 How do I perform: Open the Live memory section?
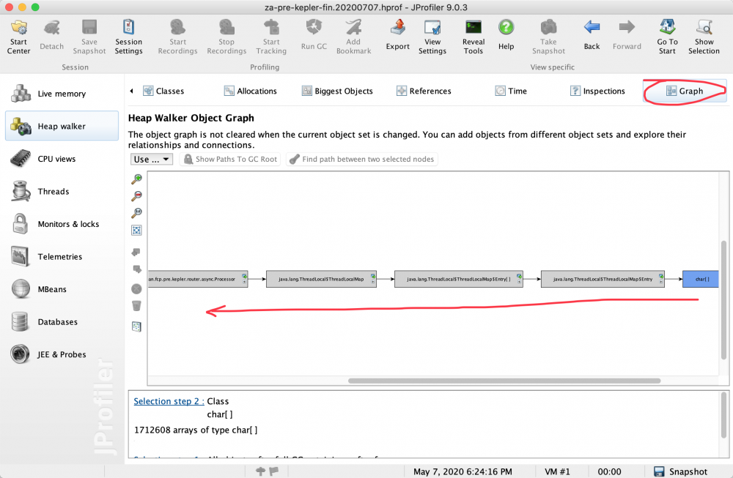click(x=62, y=94)
